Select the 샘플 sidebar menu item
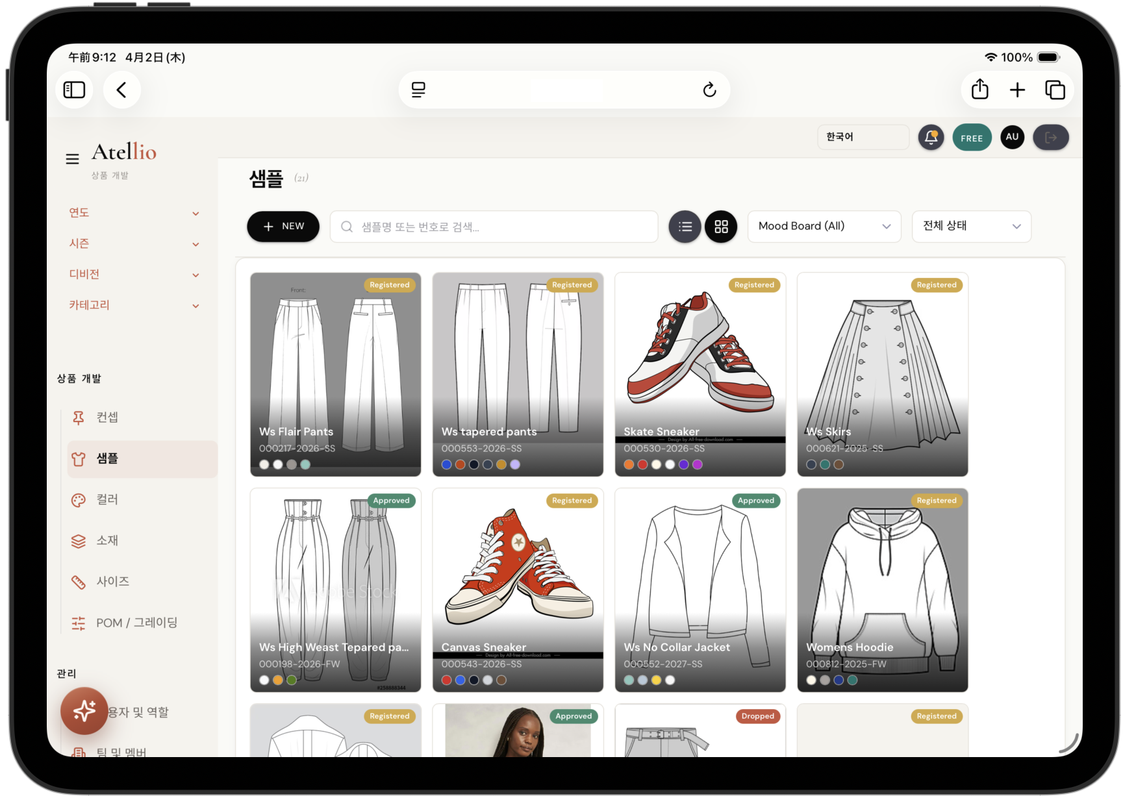The height and width of the screenshot is (798, 1123). (x=107, y=459)
